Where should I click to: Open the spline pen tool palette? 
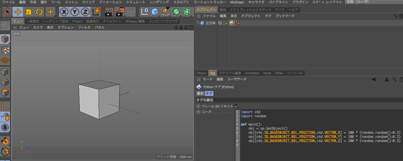click(x=166, y=12)
